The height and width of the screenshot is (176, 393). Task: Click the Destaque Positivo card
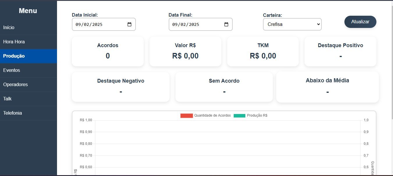point(340,51)
